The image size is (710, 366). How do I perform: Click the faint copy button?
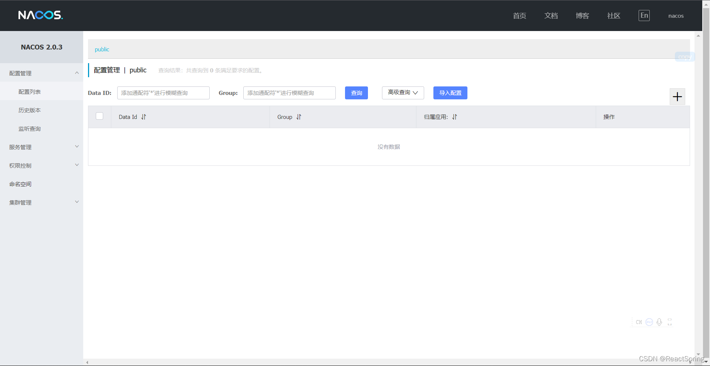point(684,57)
